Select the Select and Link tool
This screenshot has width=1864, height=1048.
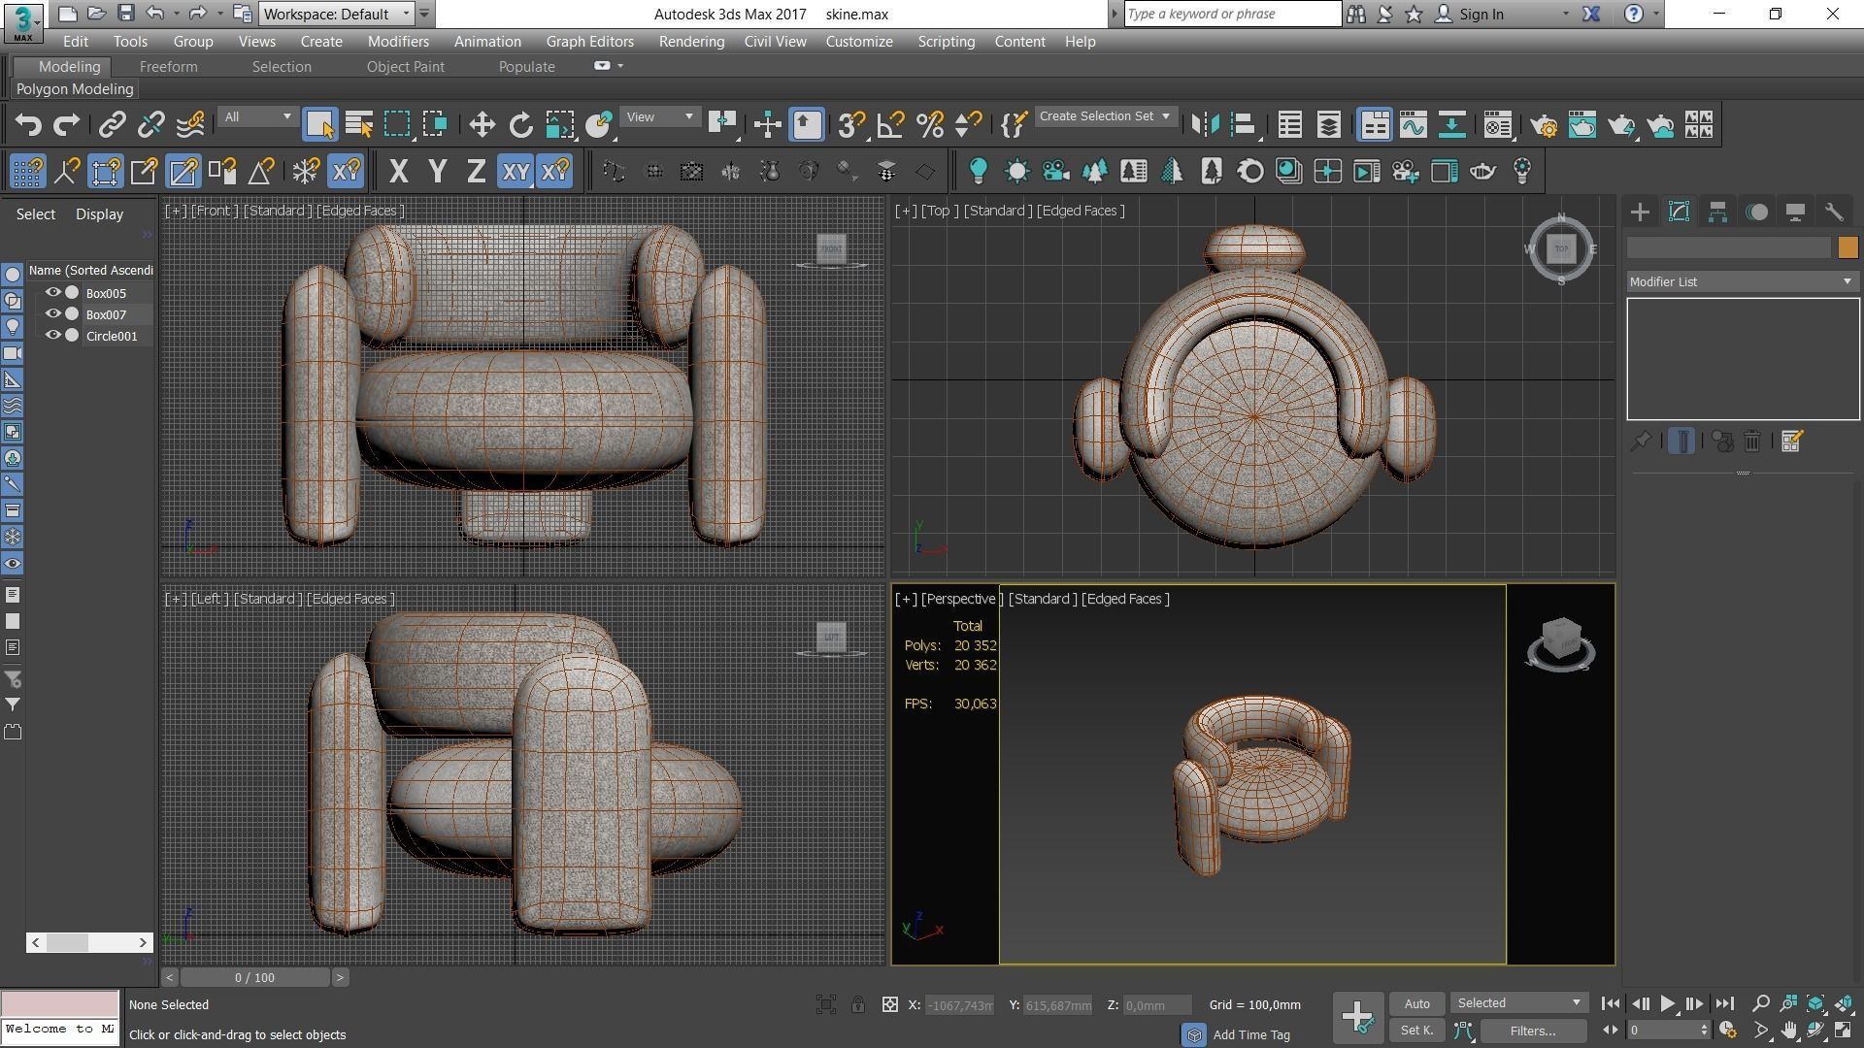tap(113, 125)
